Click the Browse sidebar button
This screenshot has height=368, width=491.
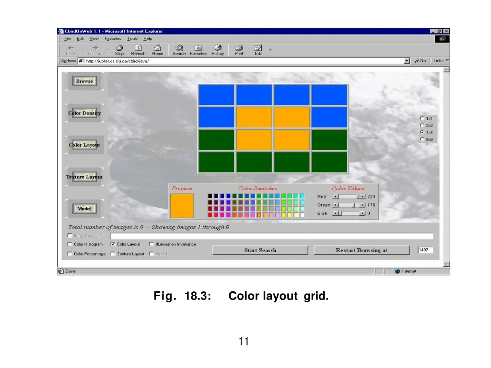84,81
